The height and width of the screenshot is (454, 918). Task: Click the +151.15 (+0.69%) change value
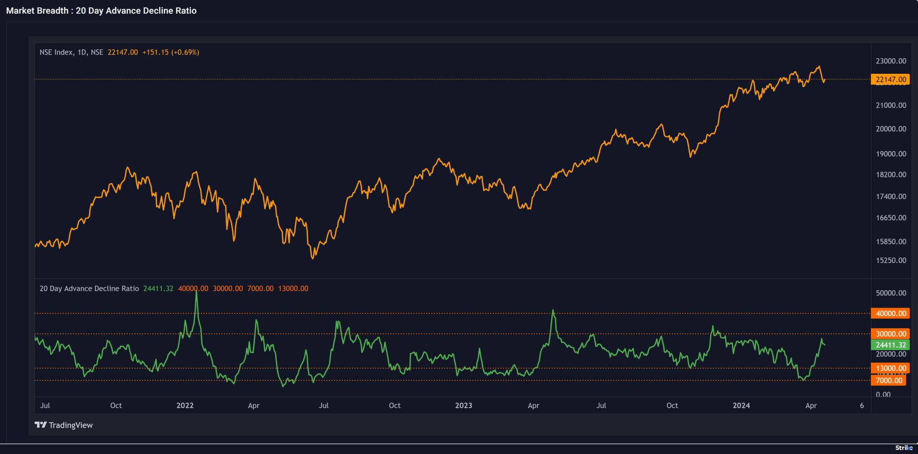170,52
